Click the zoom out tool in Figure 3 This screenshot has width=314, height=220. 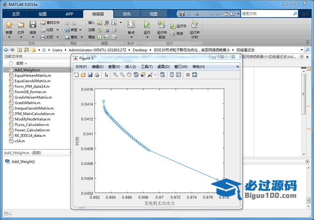coord(122,75)
